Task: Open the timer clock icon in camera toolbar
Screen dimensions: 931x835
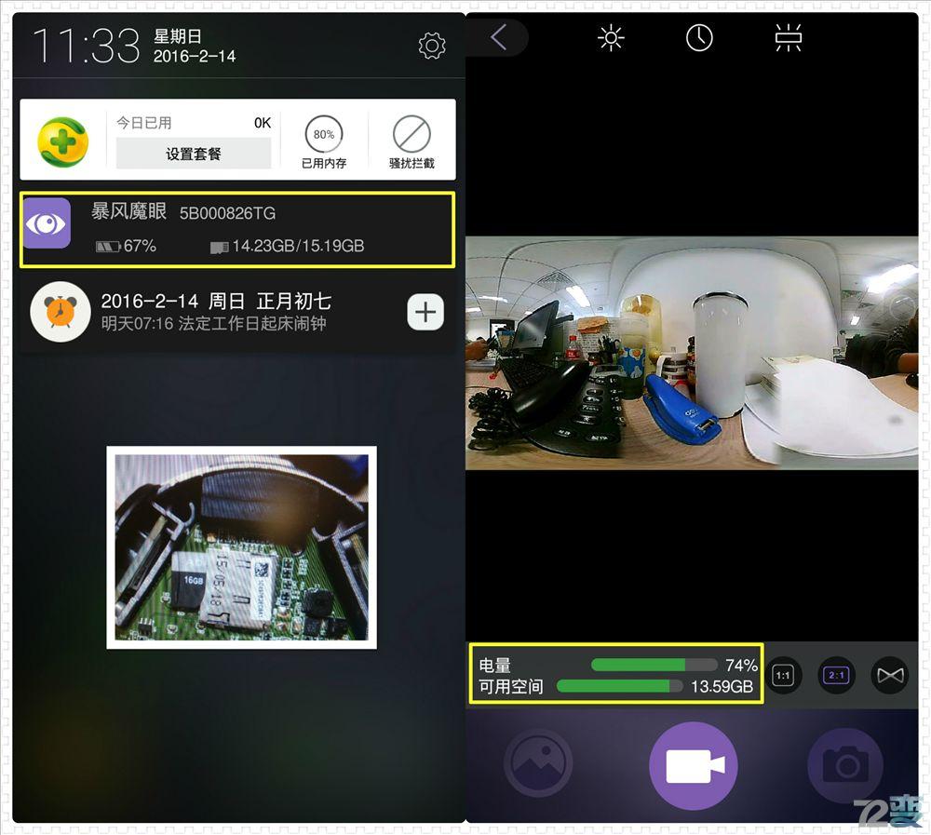Action: tap(699, 37)
